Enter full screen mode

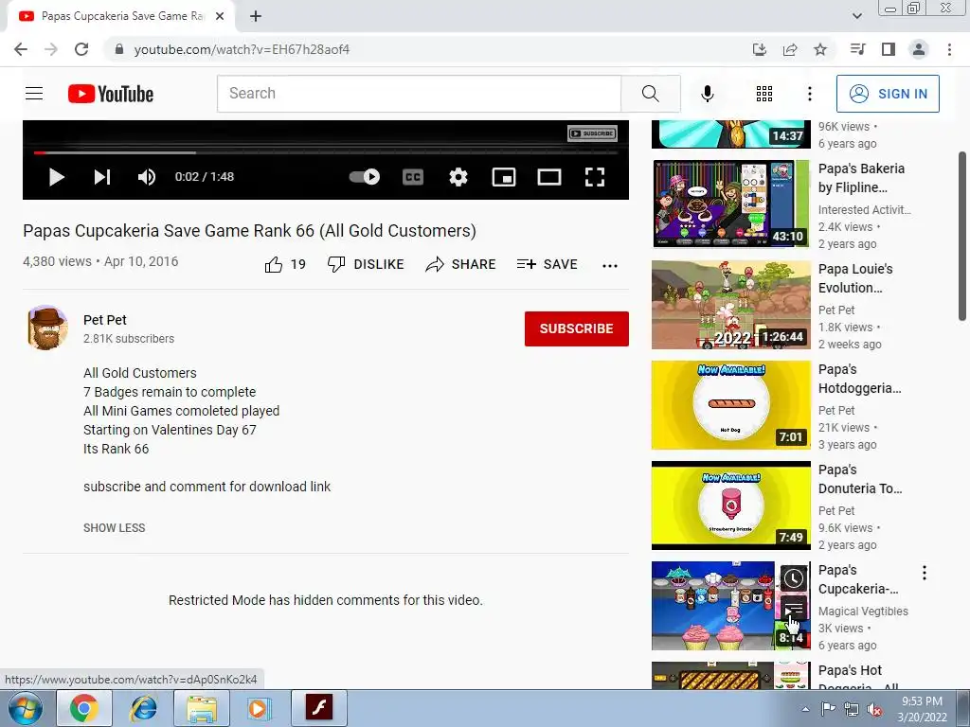click(595, 177)
